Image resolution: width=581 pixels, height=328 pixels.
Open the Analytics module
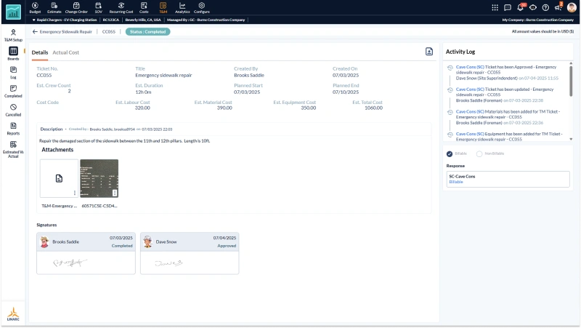182,8
